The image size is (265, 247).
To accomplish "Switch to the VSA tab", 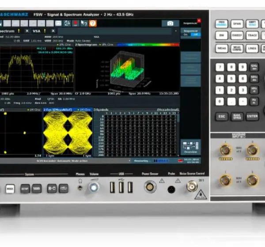I will [37, 31].
